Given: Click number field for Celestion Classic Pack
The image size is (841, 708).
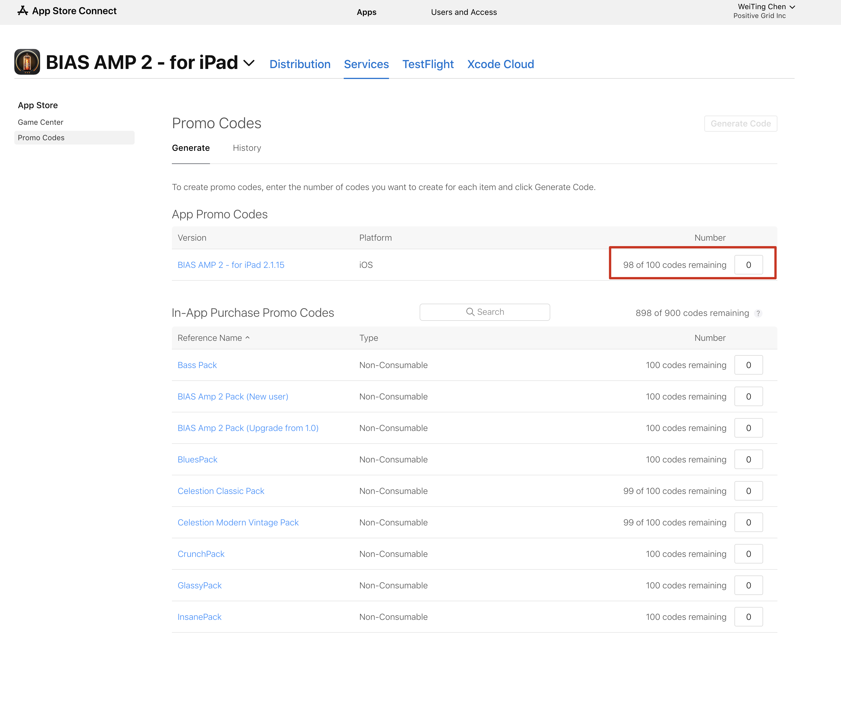Looking at the screenshot, I should tap(749, 491).
